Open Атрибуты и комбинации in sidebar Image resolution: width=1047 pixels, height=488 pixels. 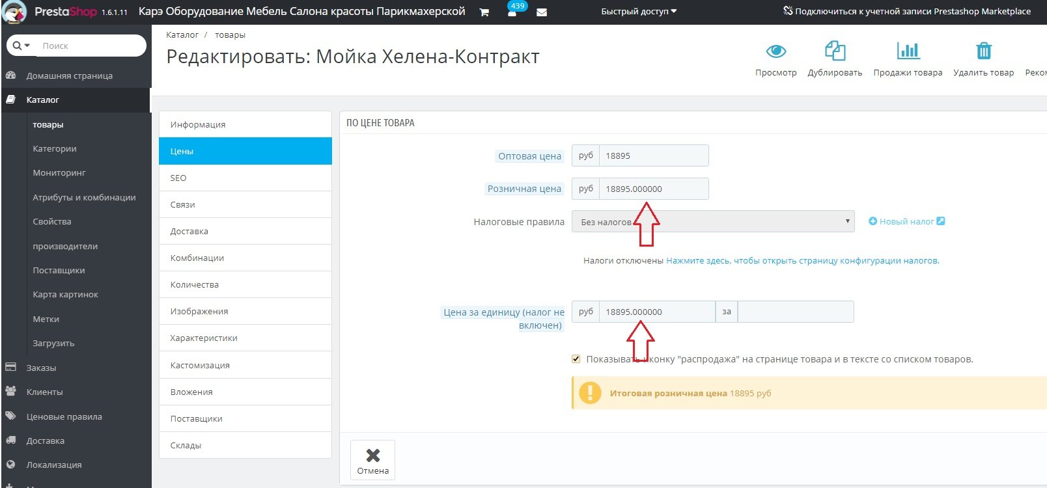point(85,197)
